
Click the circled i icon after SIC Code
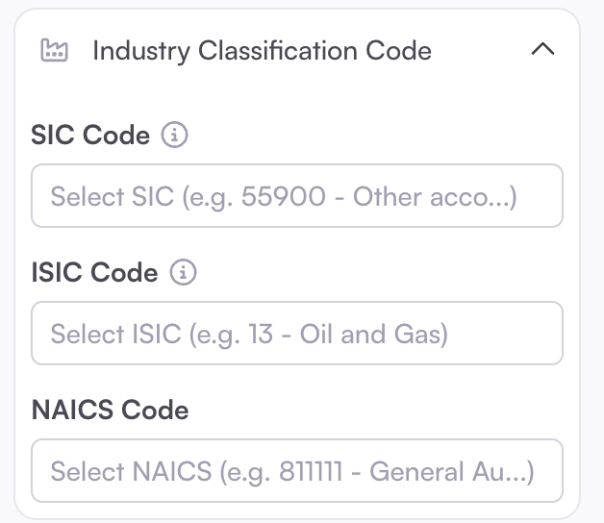[174, 136]
